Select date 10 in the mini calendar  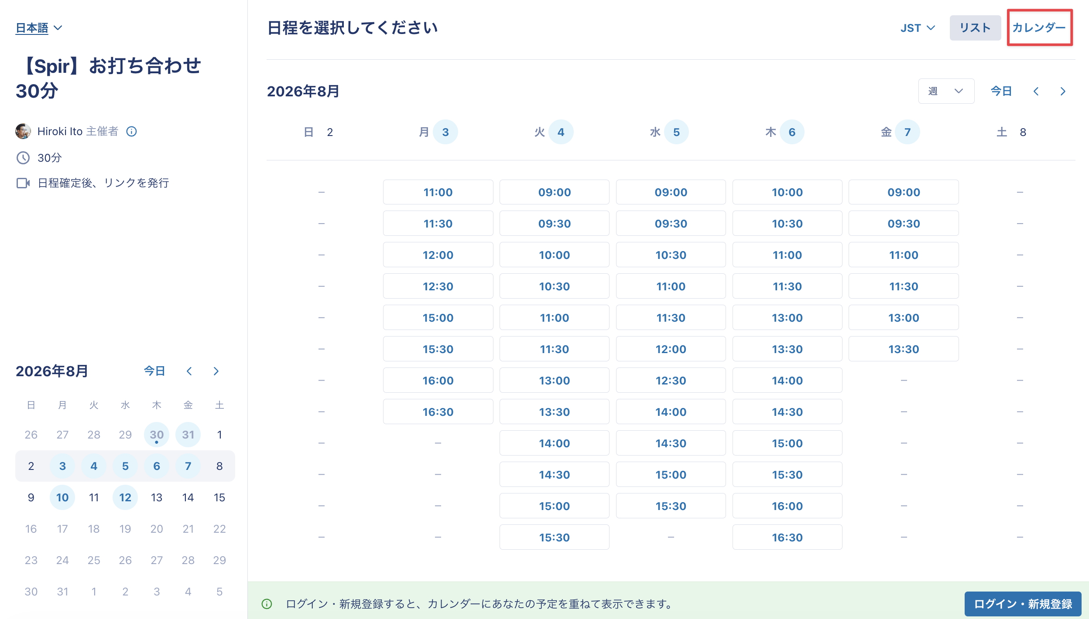[x=62, y=497]
